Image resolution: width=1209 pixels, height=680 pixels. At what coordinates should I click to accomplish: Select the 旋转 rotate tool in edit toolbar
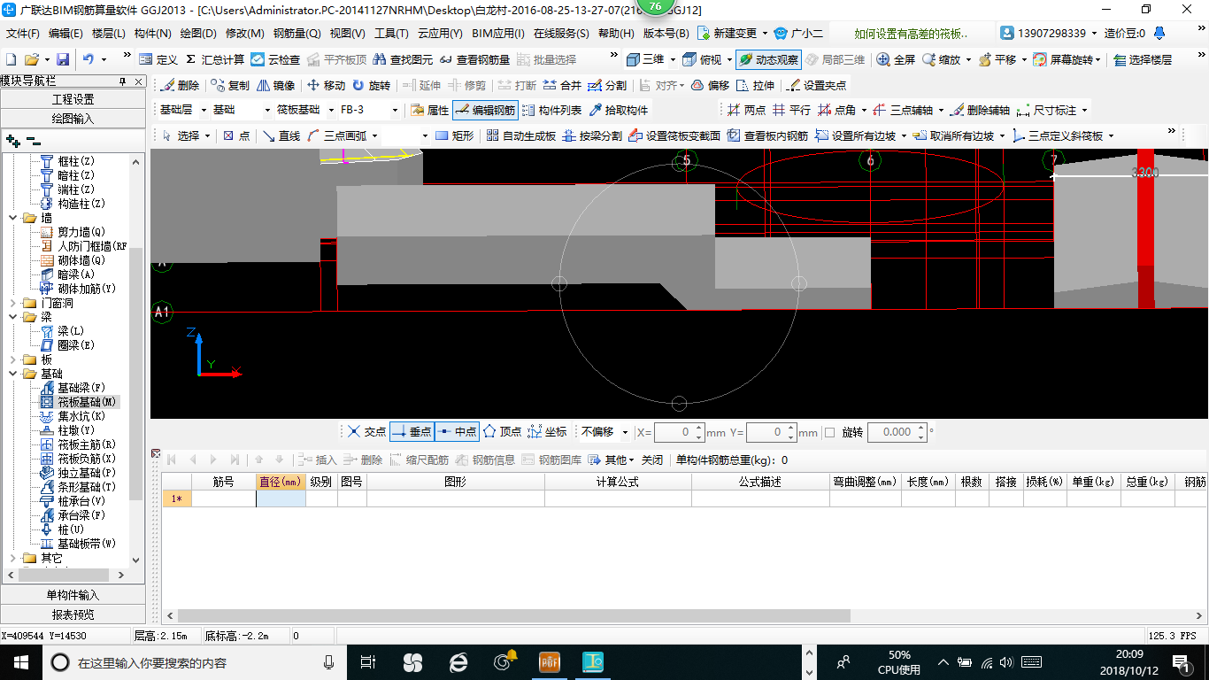[371, 86]
